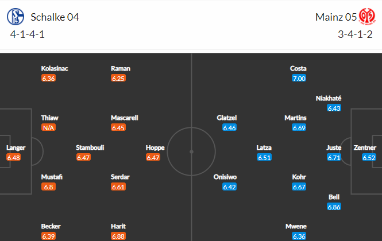Click the Mainz 05 club crest

(367, 17)
